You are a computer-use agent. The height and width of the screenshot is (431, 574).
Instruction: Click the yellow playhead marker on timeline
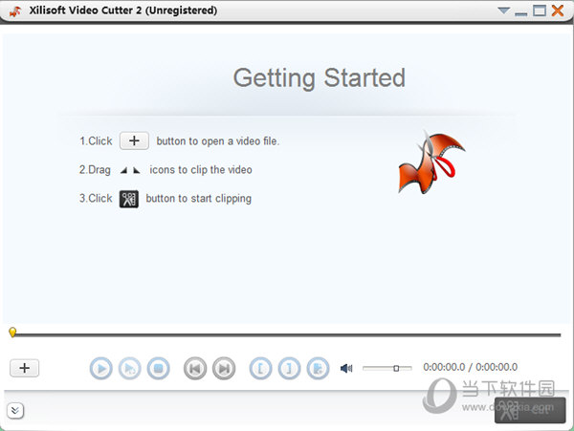[x=12, y=332]
